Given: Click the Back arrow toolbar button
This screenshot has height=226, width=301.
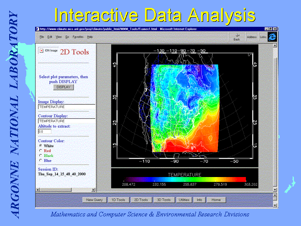Looking at the screenshot, I should click(237, 37).
